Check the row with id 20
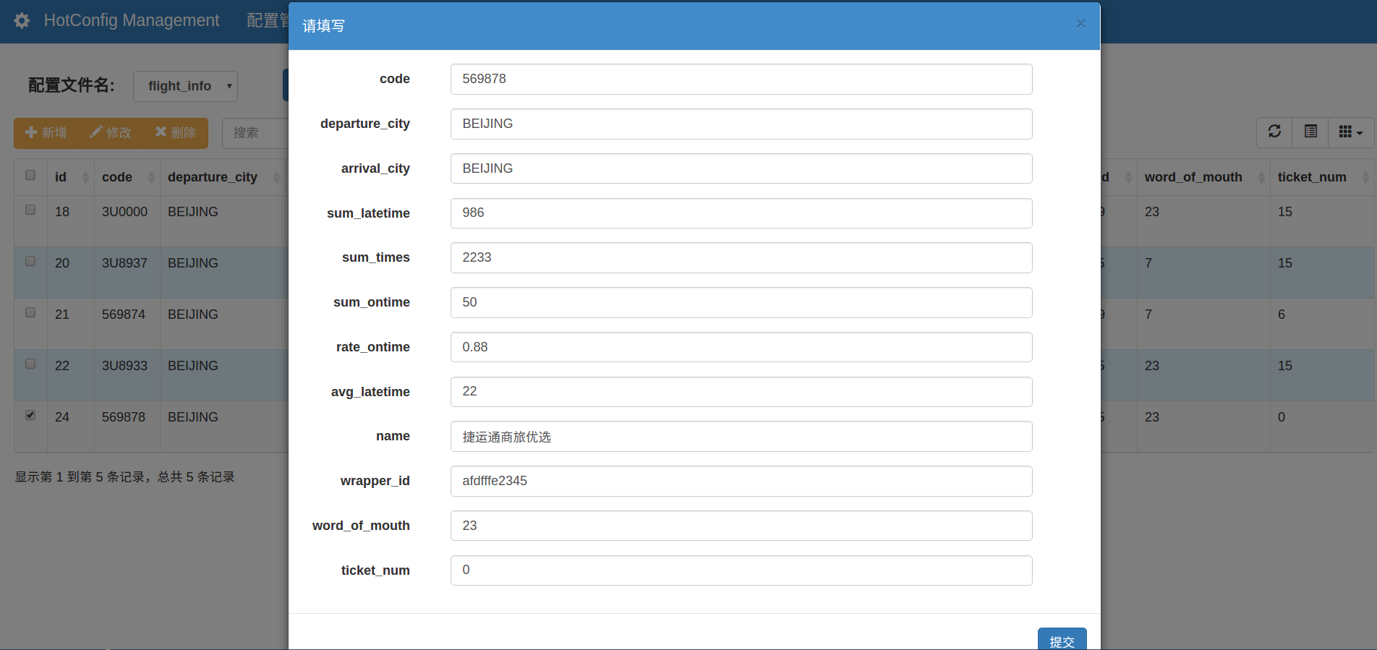The height and width of the screenshot is (650, 1377). (30, 262)
